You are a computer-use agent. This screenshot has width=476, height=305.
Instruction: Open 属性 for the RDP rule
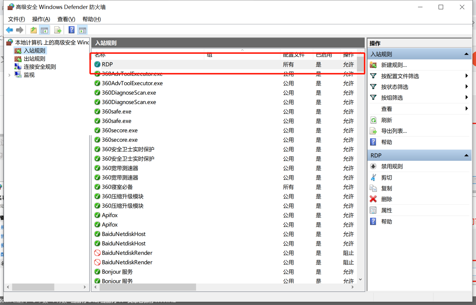[386, 211]
